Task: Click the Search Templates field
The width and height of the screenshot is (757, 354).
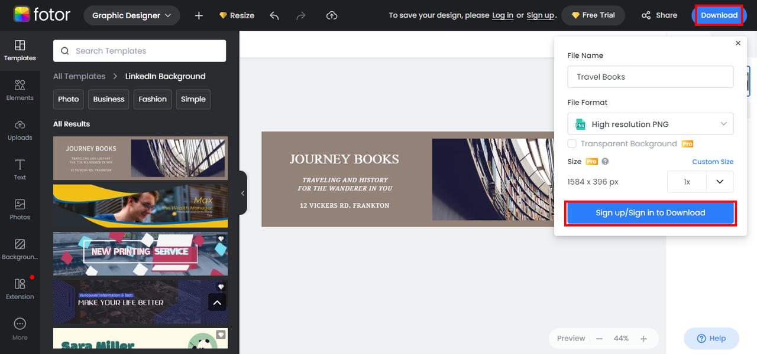Action: point(140,51)
